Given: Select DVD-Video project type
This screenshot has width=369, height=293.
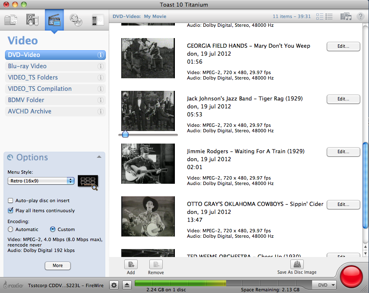Looking at the screenshot, I should (55, 55).
